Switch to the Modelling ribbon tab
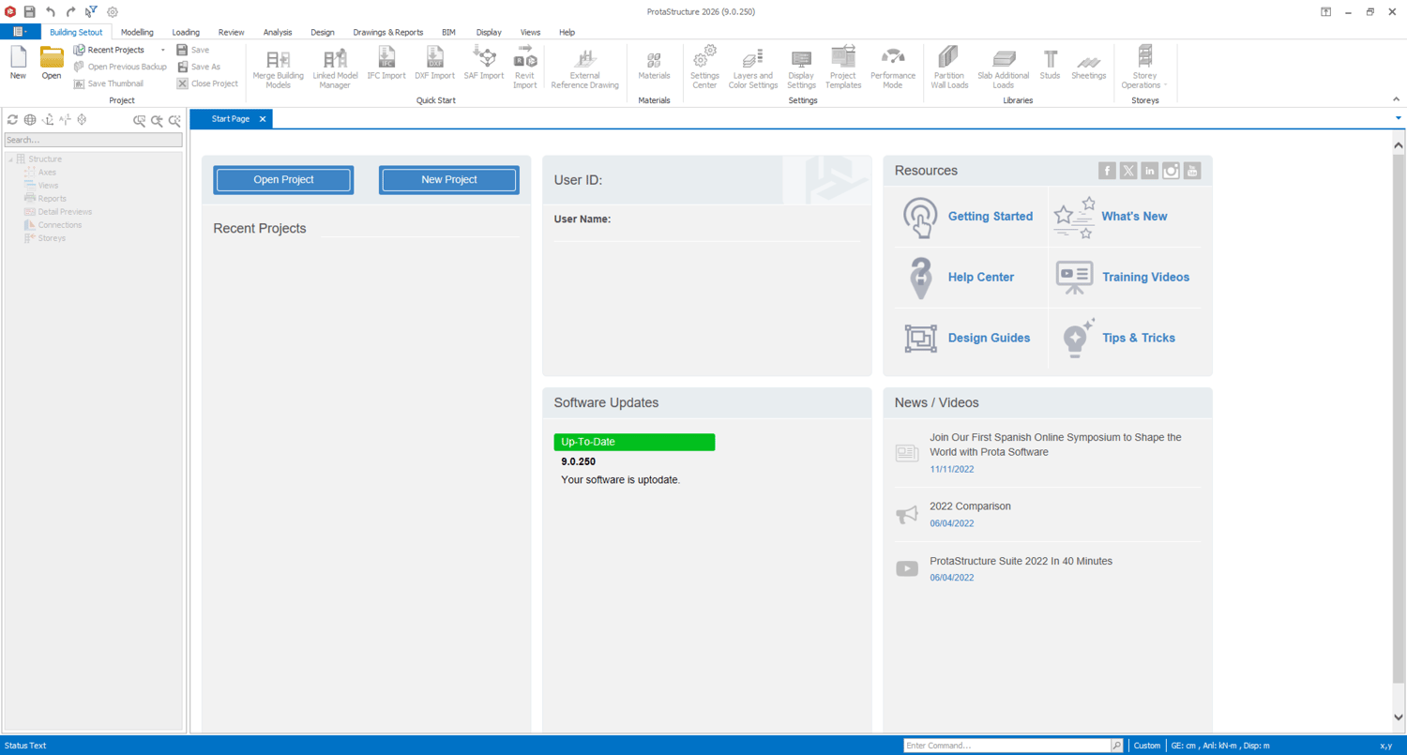1407x755 pixels. click(137, 32)
